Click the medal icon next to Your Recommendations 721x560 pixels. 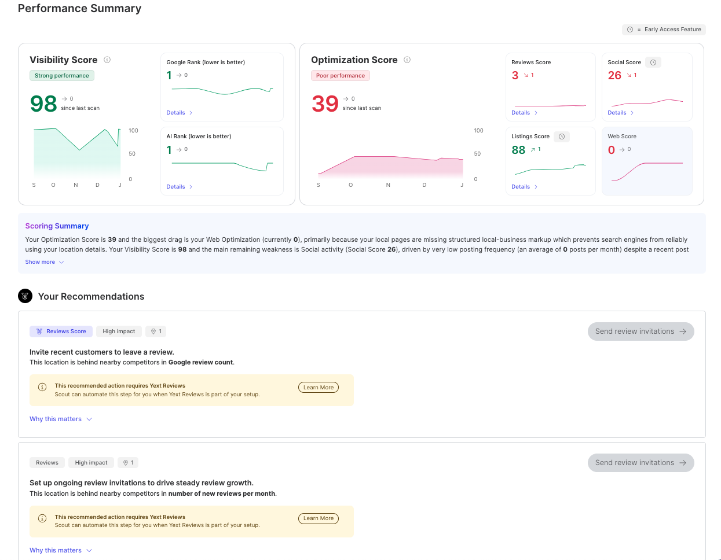pyautogui.click(x=25, y=296)
